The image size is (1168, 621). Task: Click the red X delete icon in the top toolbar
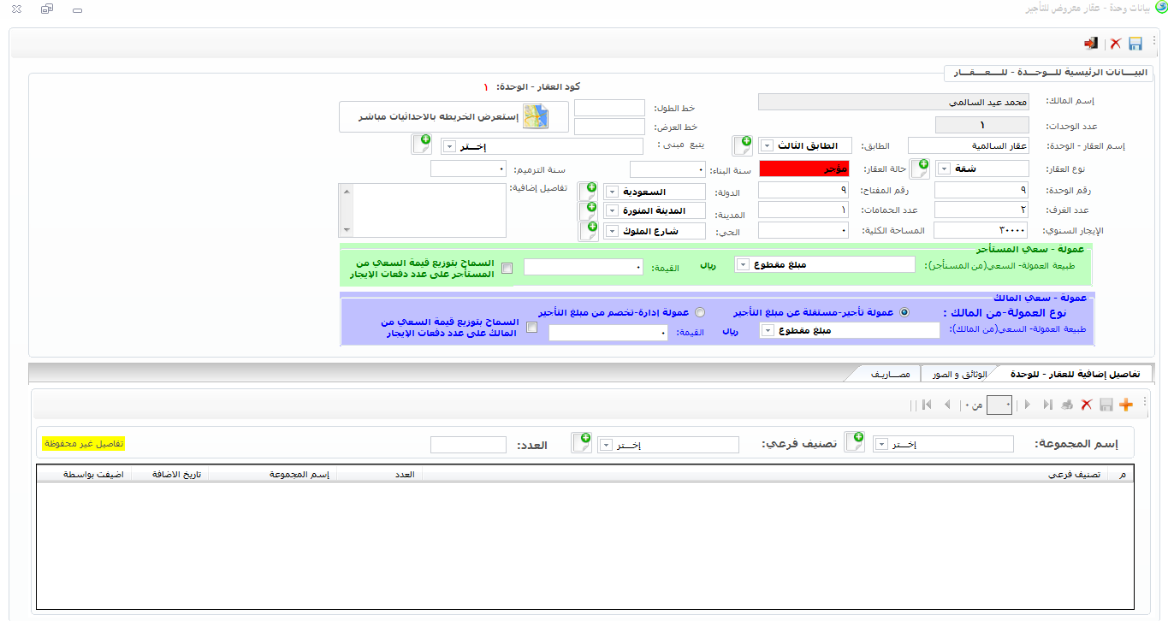1115,44
